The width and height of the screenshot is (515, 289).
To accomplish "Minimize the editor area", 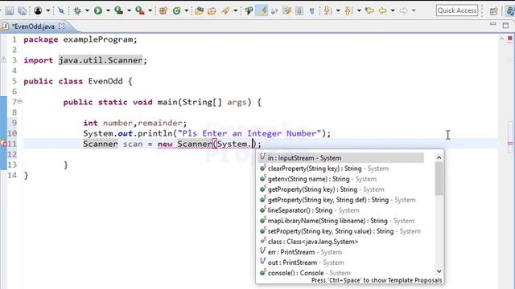I will (492, 24).
